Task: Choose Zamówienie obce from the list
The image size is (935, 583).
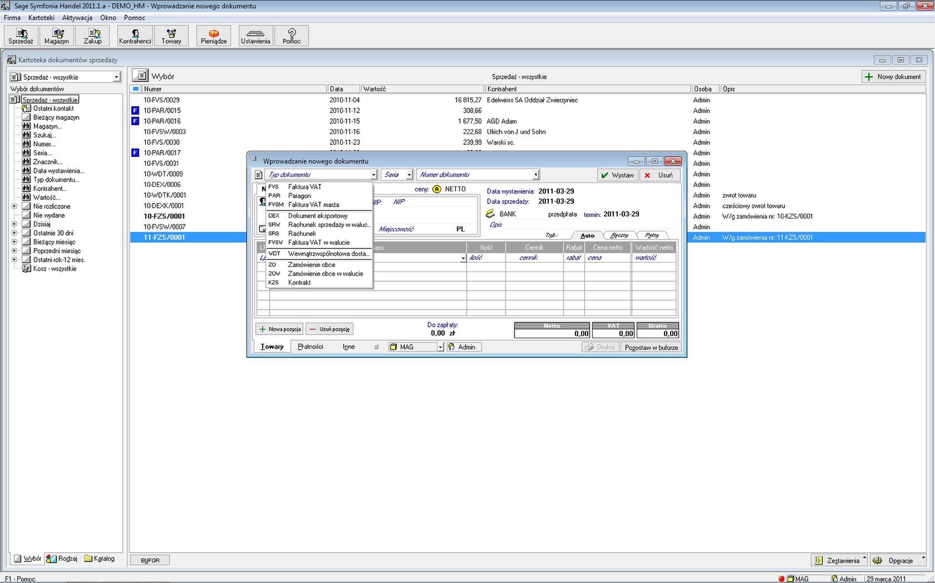Action: coord(319,265)
